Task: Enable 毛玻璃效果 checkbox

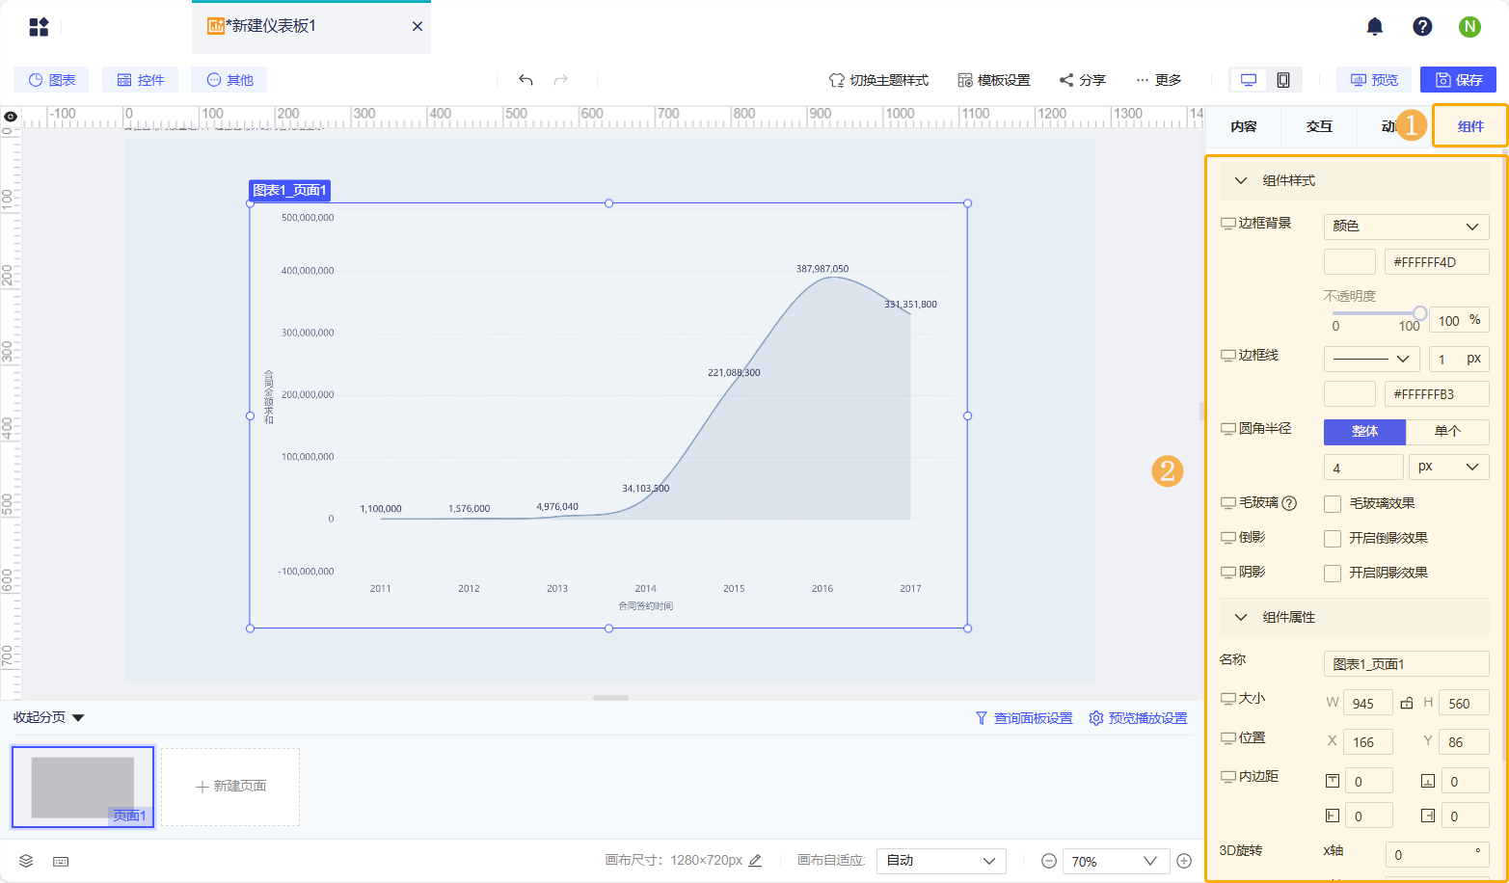Action: pyautogui.click(x=1333, y=503)
